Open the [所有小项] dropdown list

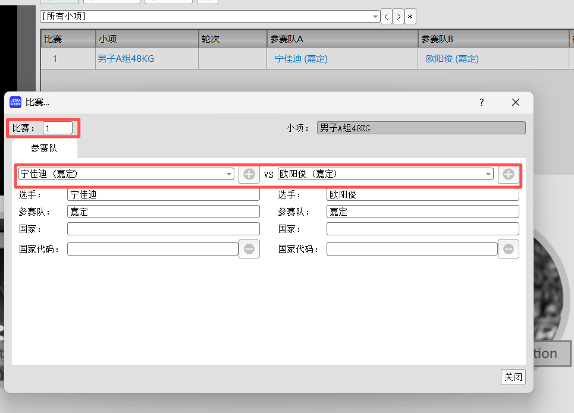tap(375, 16)
